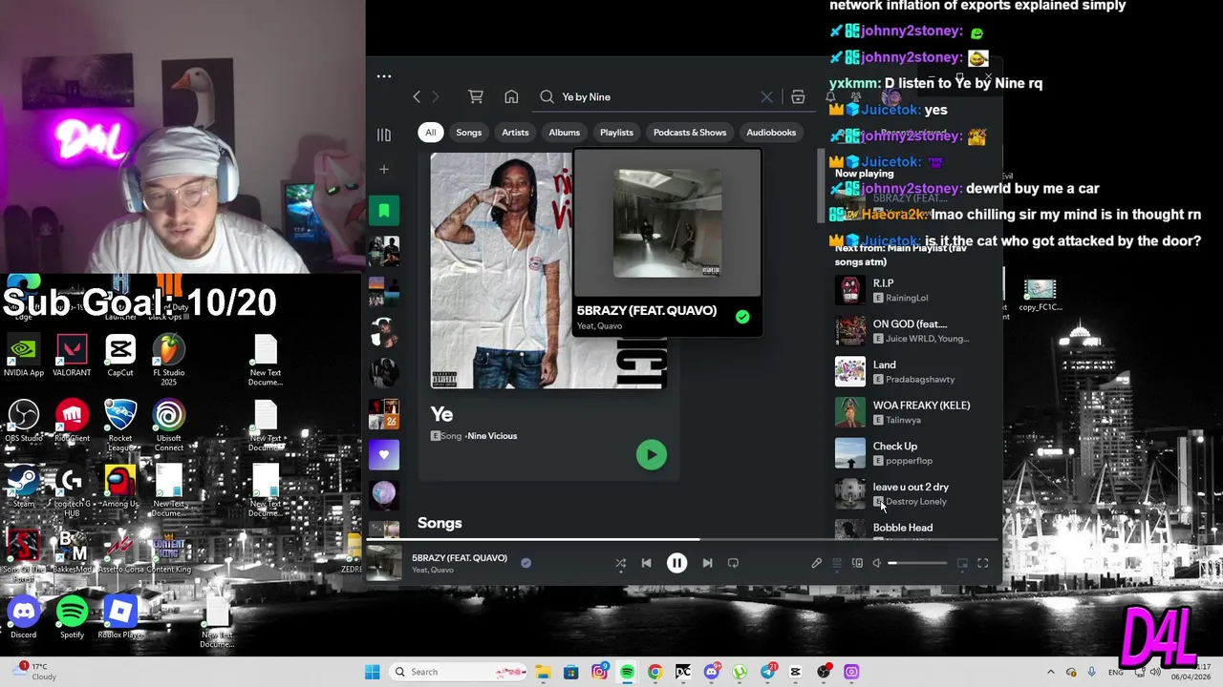Pause the current track in Spotify

point(676,563)
